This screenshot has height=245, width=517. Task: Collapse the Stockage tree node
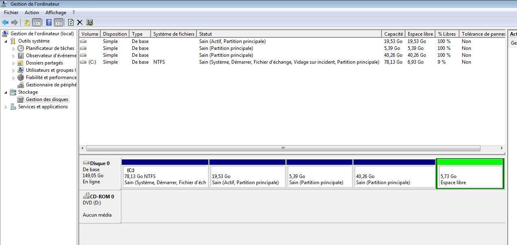click(6, 92)
